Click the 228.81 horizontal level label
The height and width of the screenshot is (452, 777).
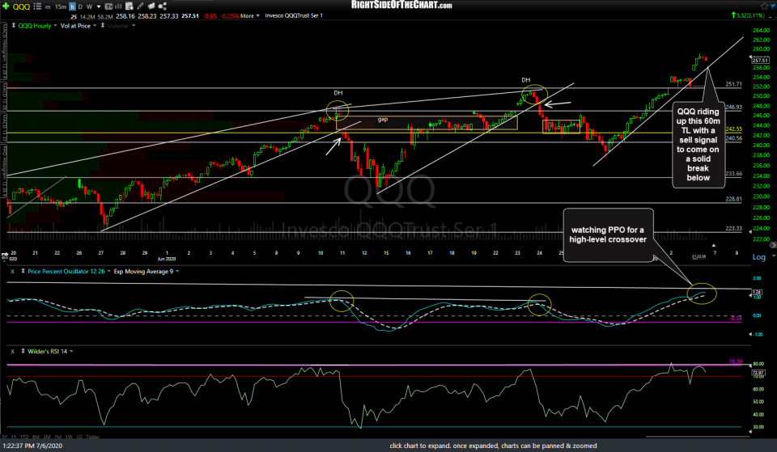pyautogui.click(x=733, y=199)
